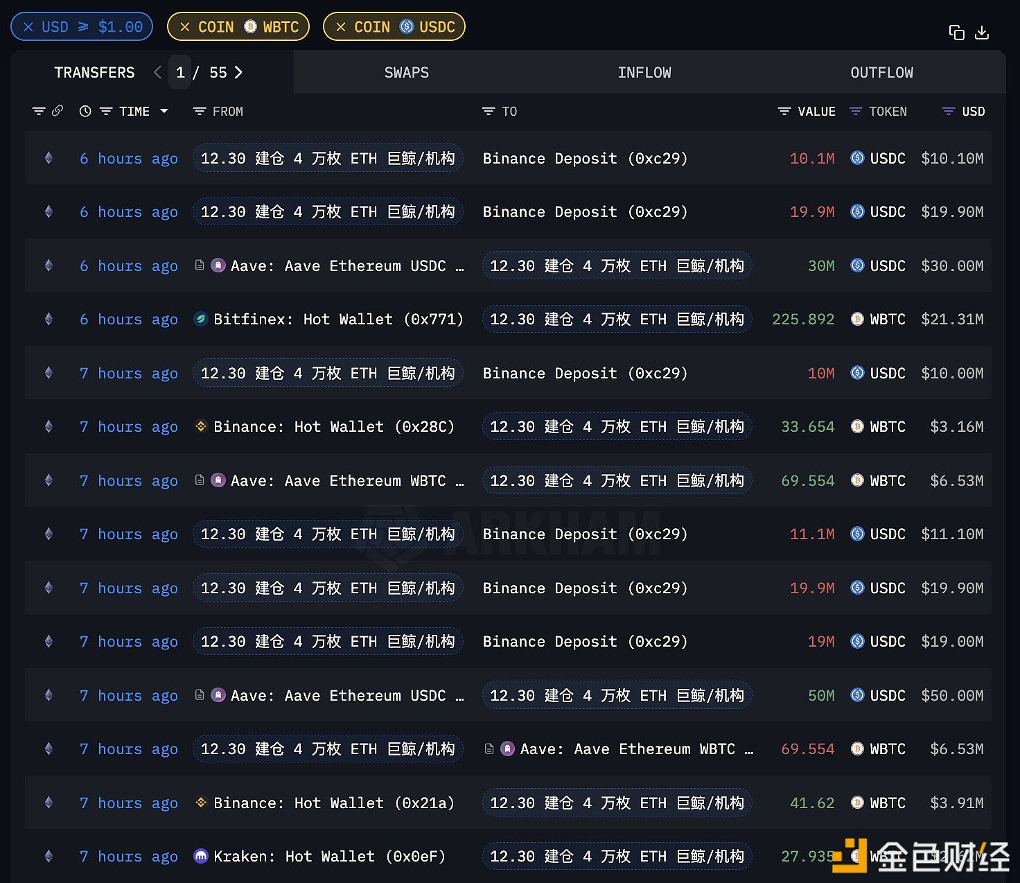Screen dimensions: 1020x883
Task: Click the download icon at top right
Action: pos(982,33)
